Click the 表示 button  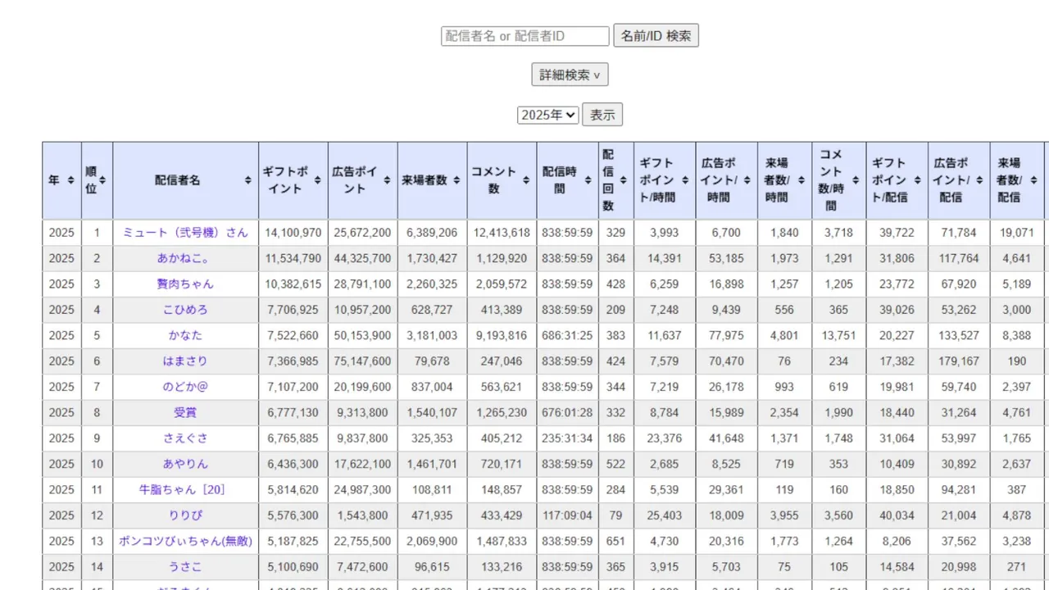602,115
